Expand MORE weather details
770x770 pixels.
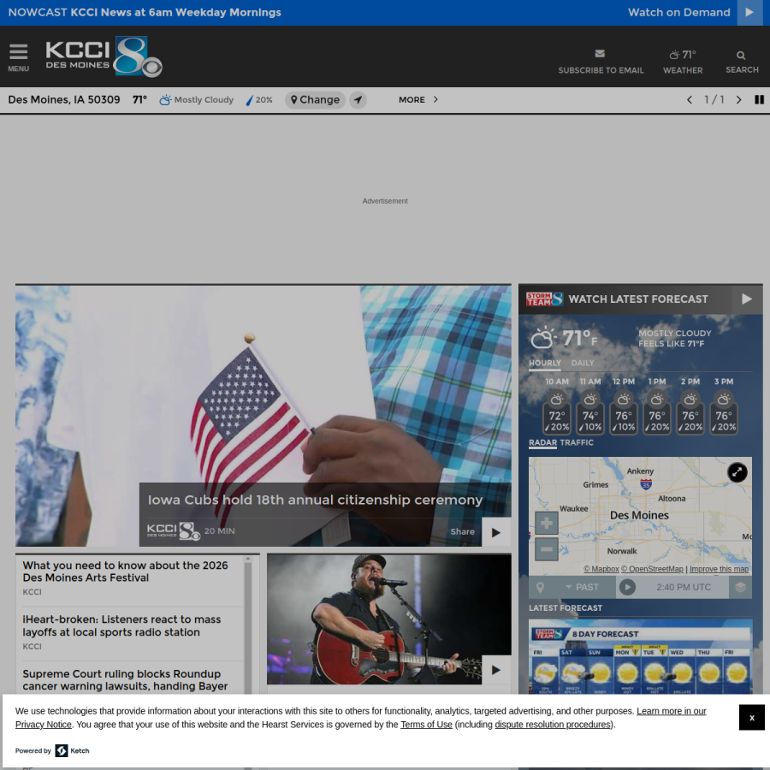(418, 100)
